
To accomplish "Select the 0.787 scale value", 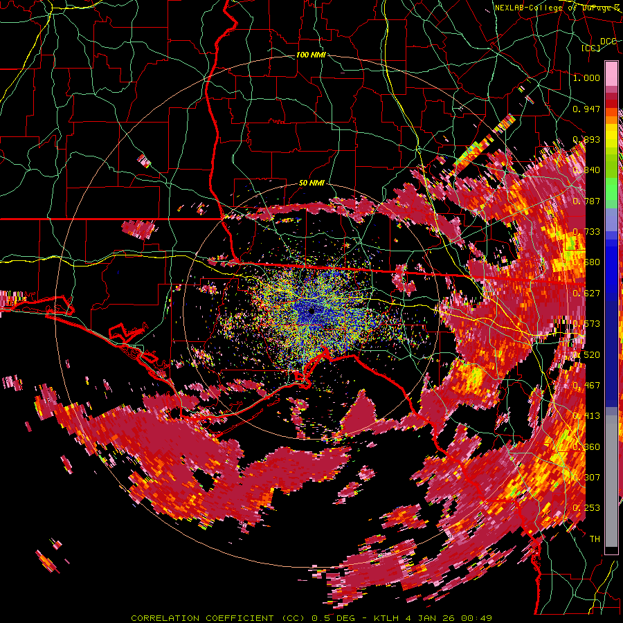I will 586,201.
